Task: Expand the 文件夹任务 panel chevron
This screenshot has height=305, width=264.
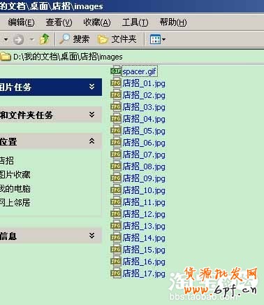Action: pos(92,114)
